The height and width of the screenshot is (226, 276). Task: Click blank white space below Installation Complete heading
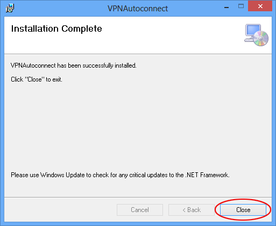tap(108, 44)
